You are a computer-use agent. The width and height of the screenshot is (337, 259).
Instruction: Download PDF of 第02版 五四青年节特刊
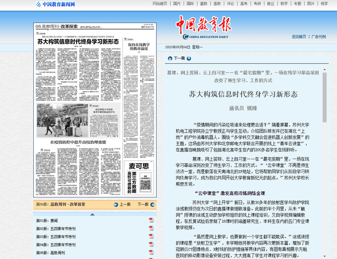[151, 229]
